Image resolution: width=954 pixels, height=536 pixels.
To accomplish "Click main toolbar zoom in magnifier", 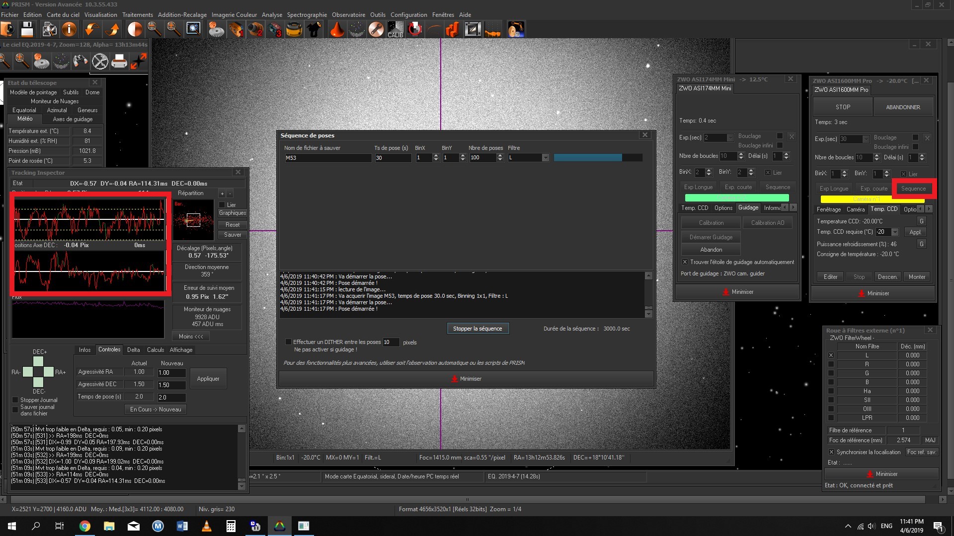I will pos(173,30).
